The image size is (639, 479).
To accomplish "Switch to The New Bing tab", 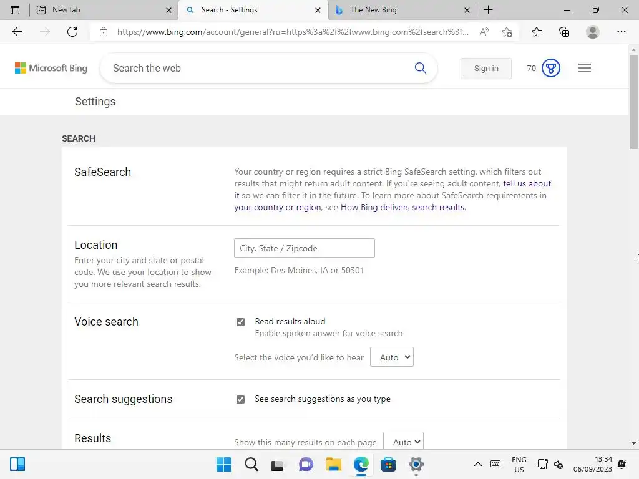I will click(x=399, y=10).
